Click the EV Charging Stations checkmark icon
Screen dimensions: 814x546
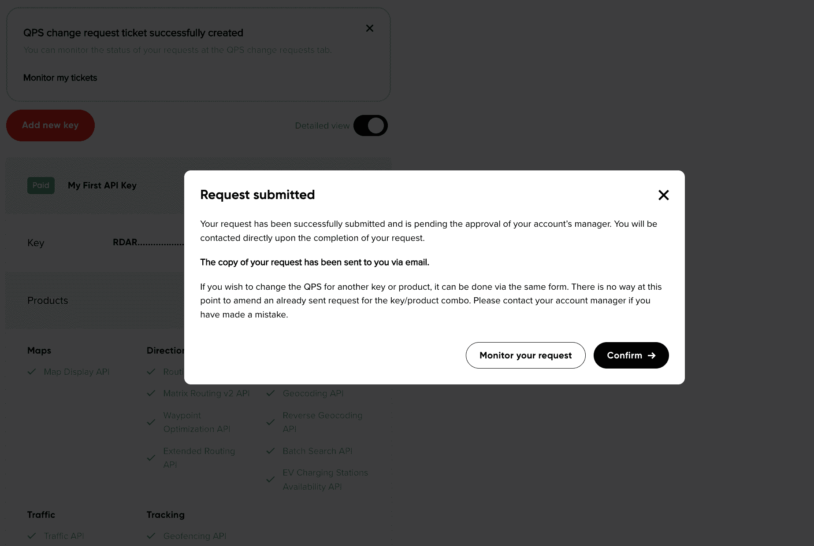[x=271, y=480]
